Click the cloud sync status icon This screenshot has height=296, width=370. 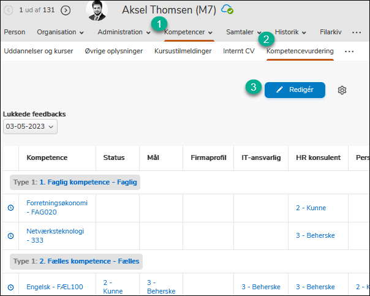coord(227,9)
